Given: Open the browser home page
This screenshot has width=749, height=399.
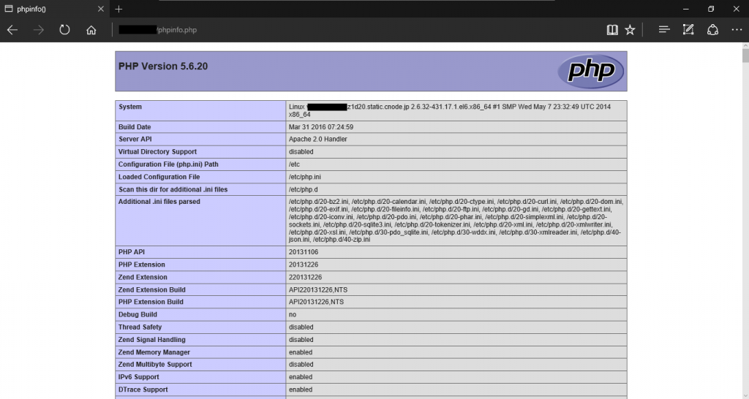Looking at the screenshot, I should point(91,30).
